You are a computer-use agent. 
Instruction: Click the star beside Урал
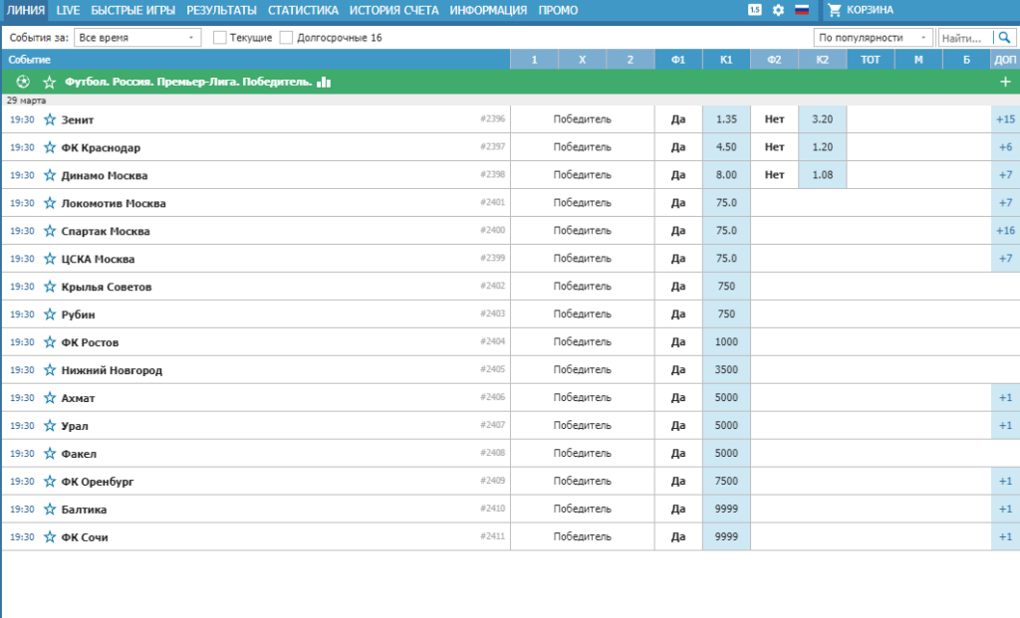(50, 426)
